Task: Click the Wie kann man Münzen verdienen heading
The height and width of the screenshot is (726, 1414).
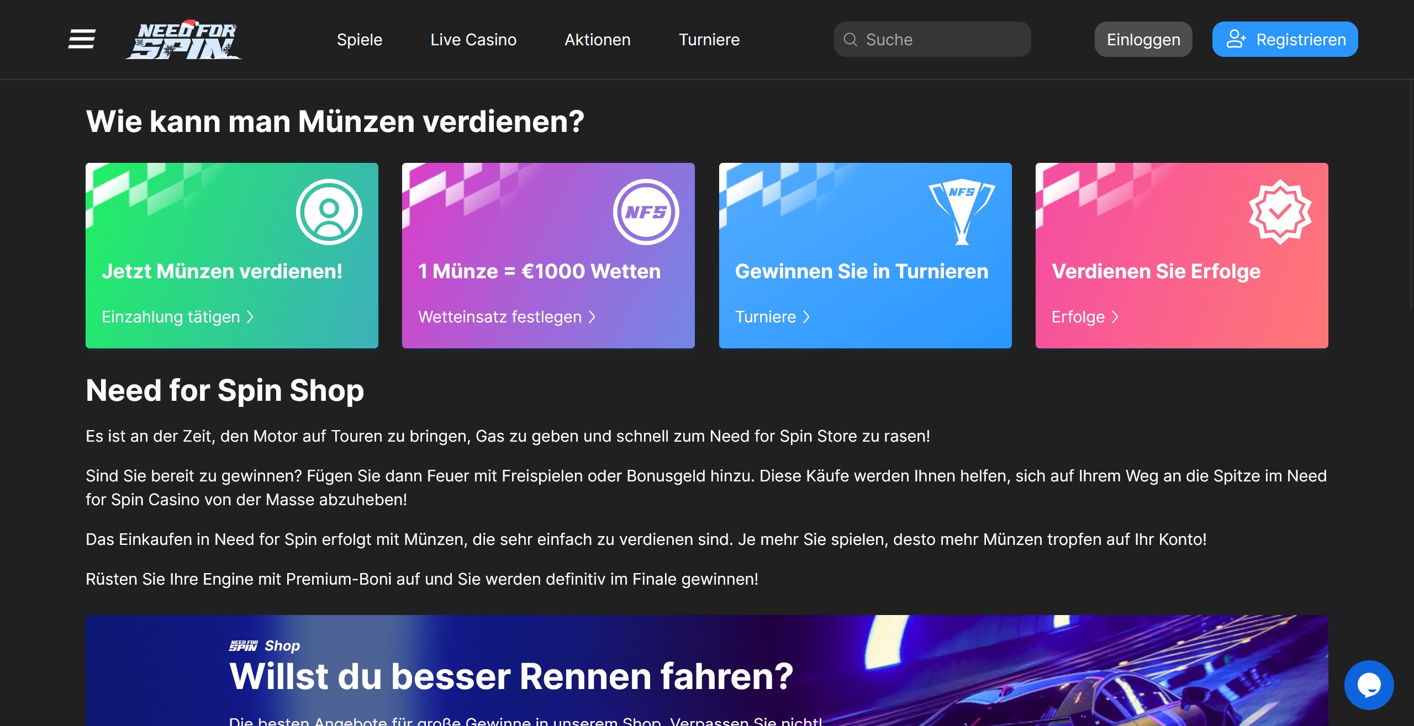Action: point(335,121)
